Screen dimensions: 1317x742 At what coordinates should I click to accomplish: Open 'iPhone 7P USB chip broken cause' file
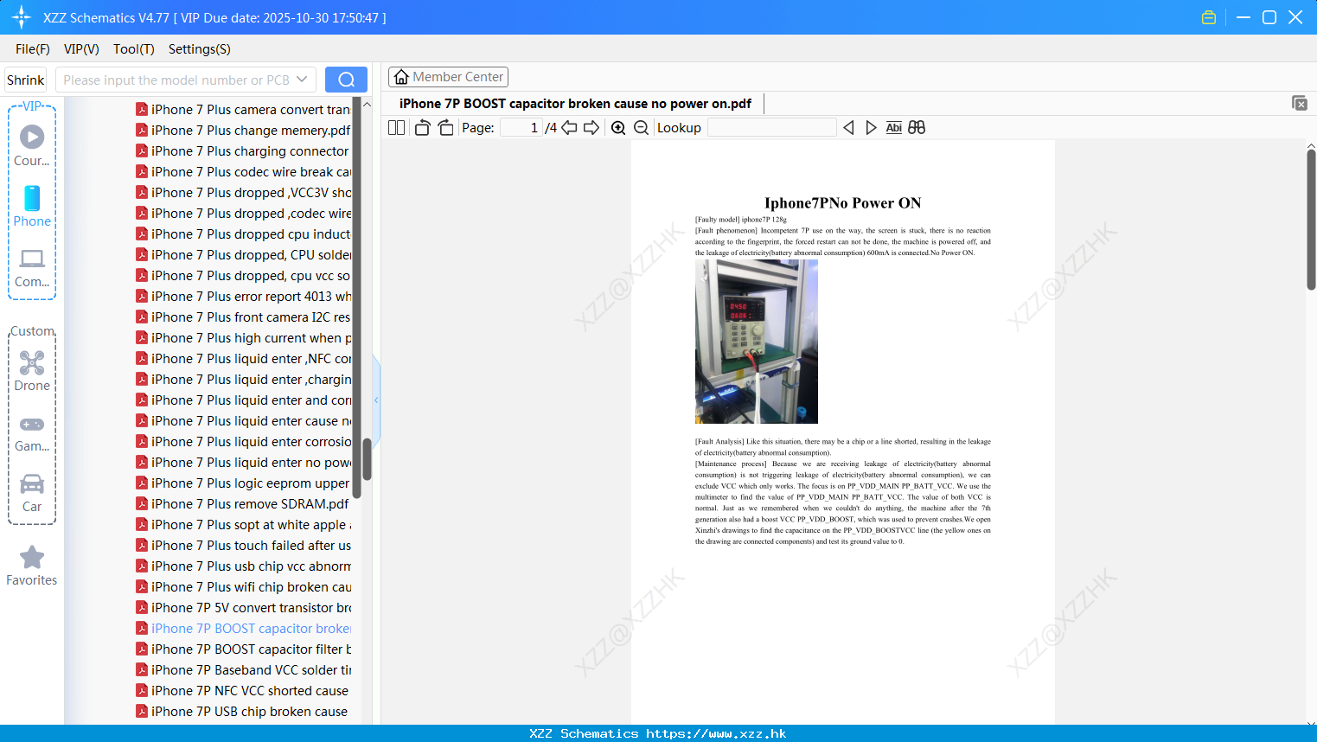pyautogui.click(x=249, y=711)
